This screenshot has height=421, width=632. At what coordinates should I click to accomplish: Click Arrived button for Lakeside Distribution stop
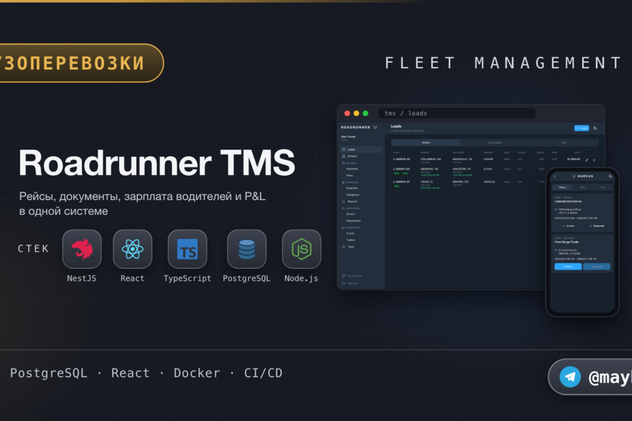tap(568, 226)
